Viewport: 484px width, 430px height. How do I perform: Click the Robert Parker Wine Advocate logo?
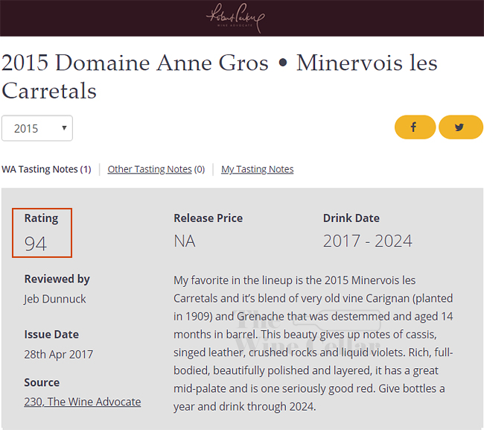[235, 18]
